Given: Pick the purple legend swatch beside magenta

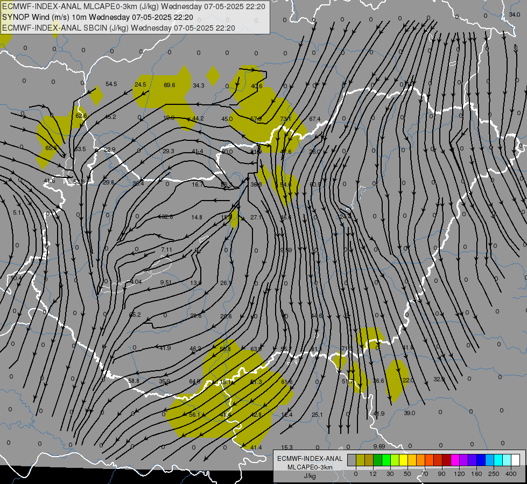Looking at the screenshot, I should point(464,460).
